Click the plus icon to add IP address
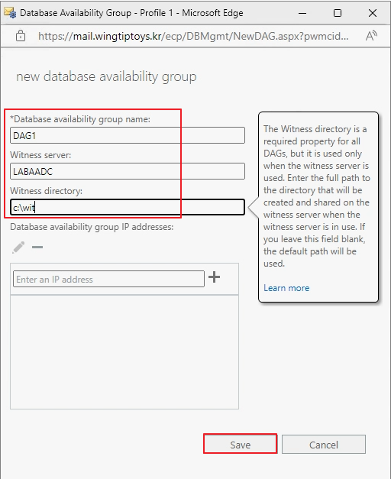 tap(214, 277)
